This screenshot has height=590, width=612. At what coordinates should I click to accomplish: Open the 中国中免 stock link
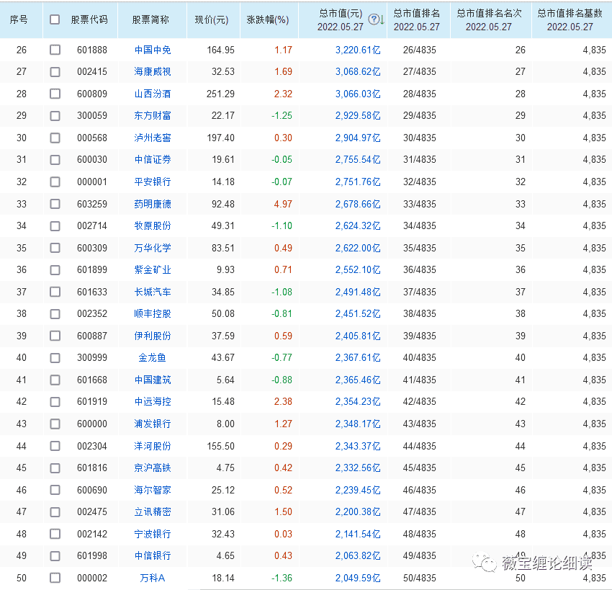tap(153, 50)
